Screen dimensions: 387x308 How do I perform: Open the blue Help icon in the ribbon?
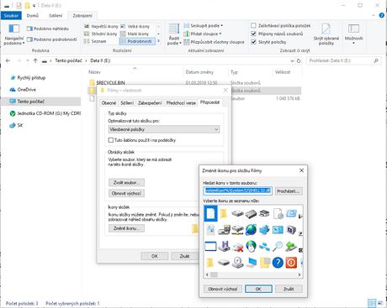pyautogui.click(x=382, y=15)
